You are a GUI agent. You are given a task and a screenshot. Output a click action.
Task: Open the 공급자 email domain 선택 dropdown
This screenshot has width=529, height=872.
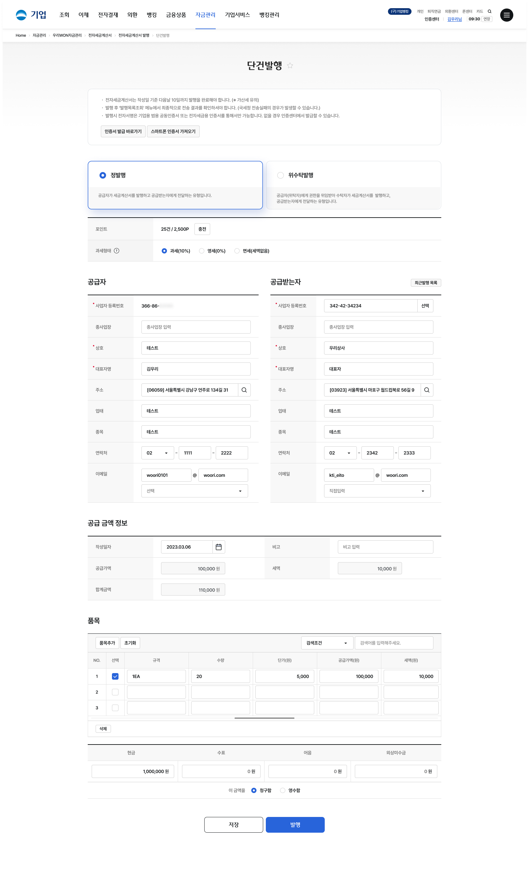click(194, 491)
